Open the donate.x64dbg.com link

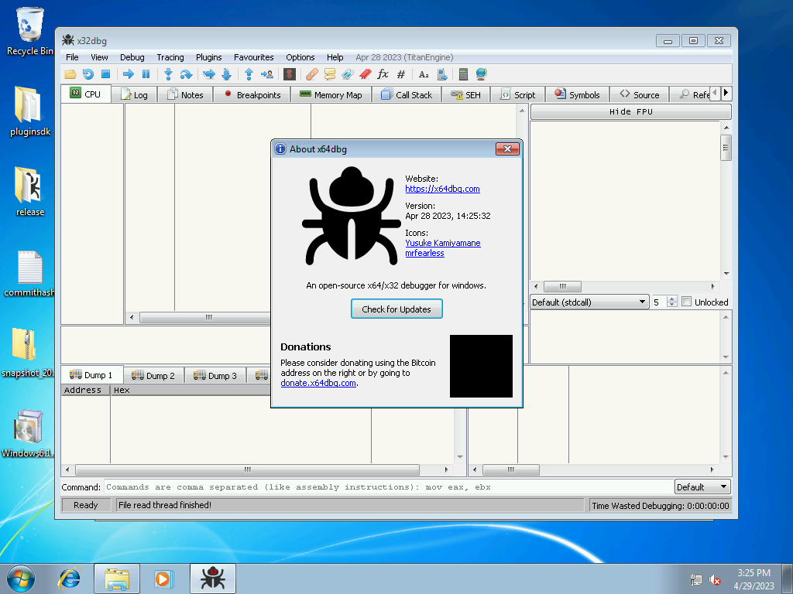[319, 383]
